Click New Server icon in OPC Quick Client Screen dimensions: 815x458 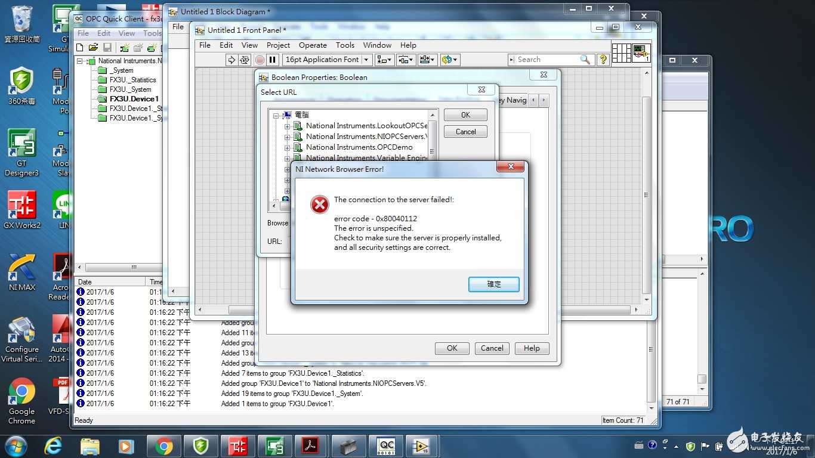coord(125,48)
